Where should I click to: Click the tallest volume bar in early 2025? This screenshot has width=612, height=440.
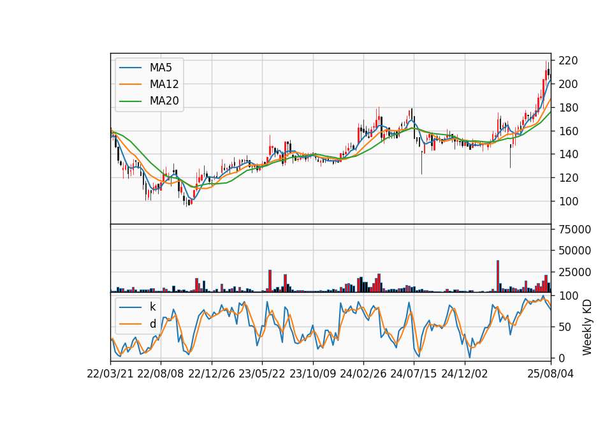(x=498, y=276)
